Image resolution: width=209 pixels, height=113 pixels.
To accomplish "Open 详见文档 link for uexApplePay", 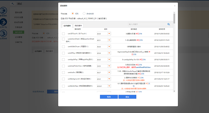I will click(x=142, y=59).
